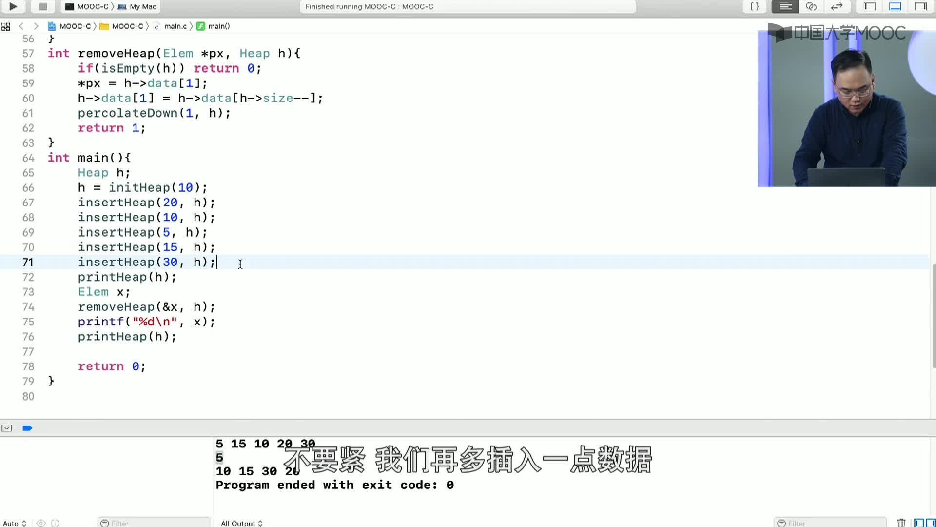Go forward in editor history

point(36,26)
